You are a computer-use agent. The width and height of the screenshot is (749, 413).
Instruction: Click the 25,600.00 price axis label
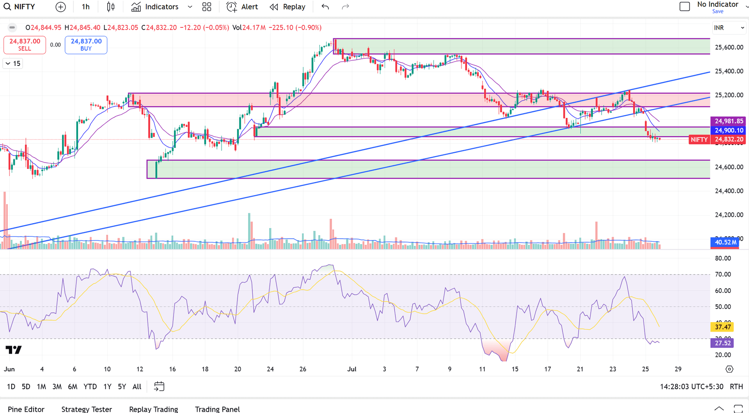coord(729,48)
